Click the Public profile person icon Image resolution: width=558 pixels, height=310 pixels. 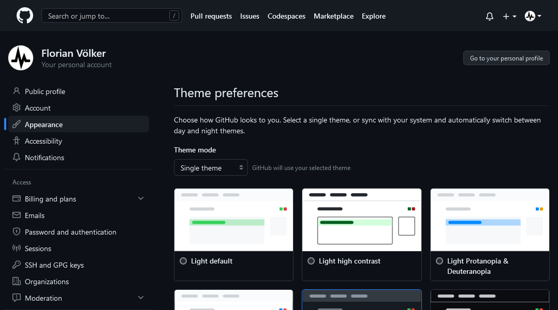(17, 91)
